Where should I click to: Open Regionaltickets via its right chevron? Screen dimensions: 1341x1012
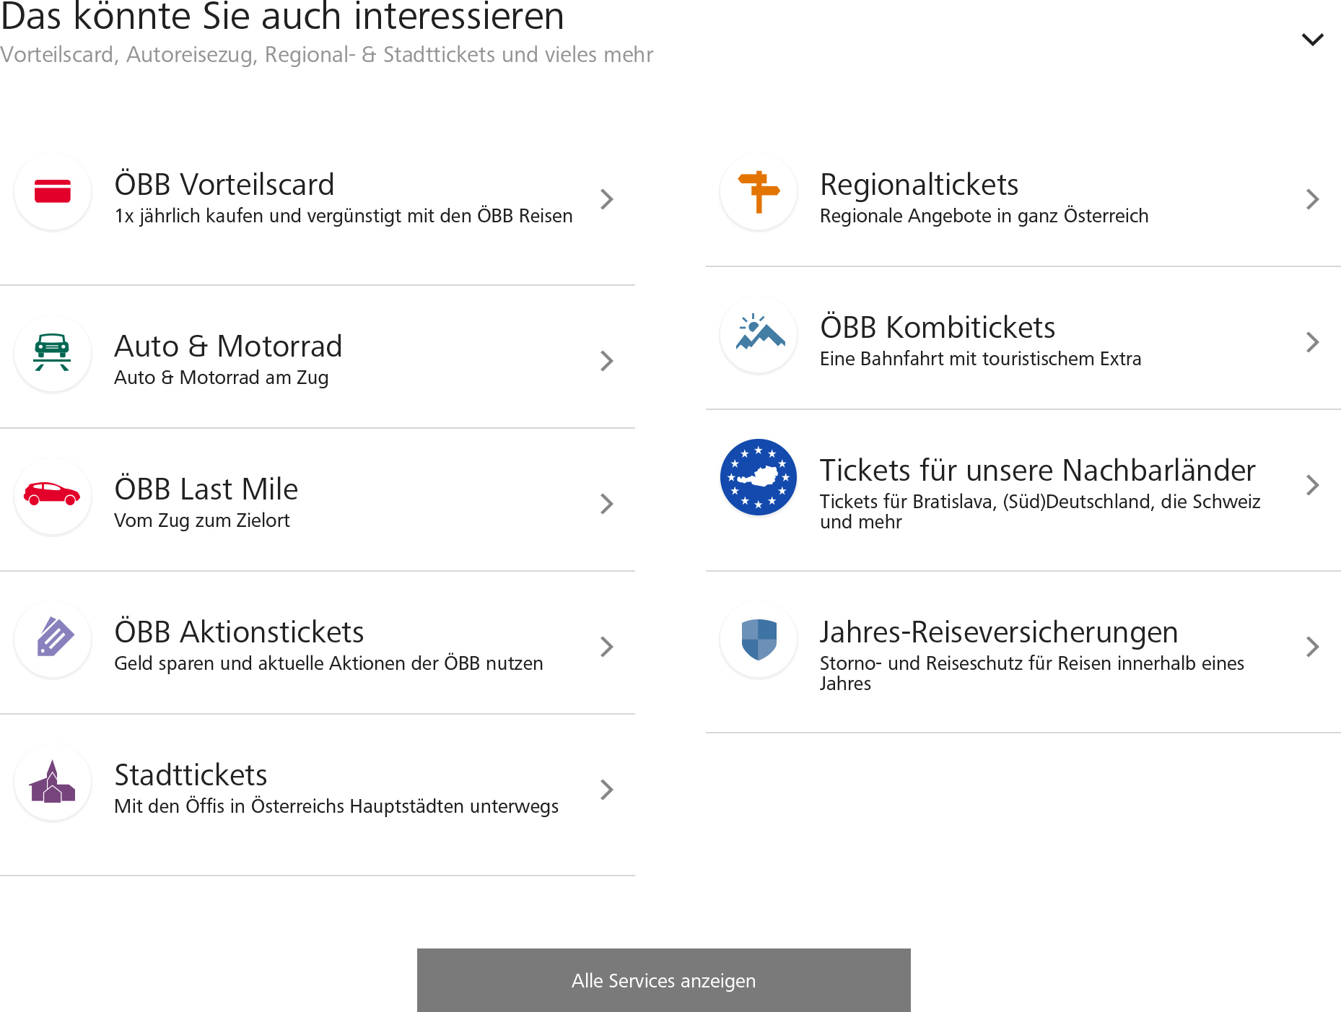(x=1313, y=199)
